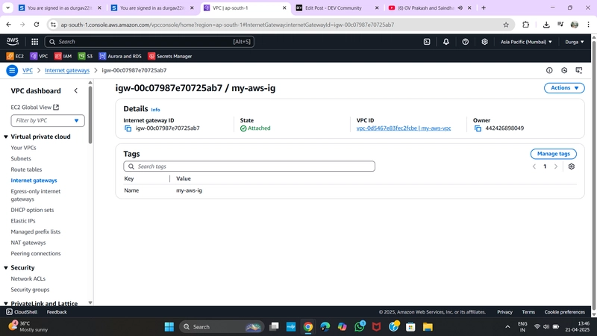Open Chrome three-dot menu
Viewport: 597px width, 336px height.
click(x=588, y=25)
